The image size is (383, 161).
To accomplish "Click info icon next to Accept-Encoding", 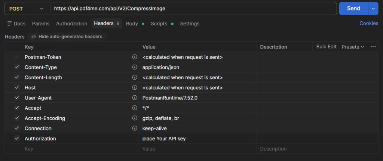I will [x=135, y=118].
